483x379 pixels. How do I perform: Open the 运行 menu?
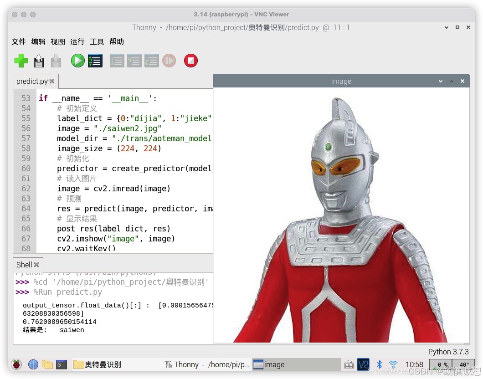[77, 41]
